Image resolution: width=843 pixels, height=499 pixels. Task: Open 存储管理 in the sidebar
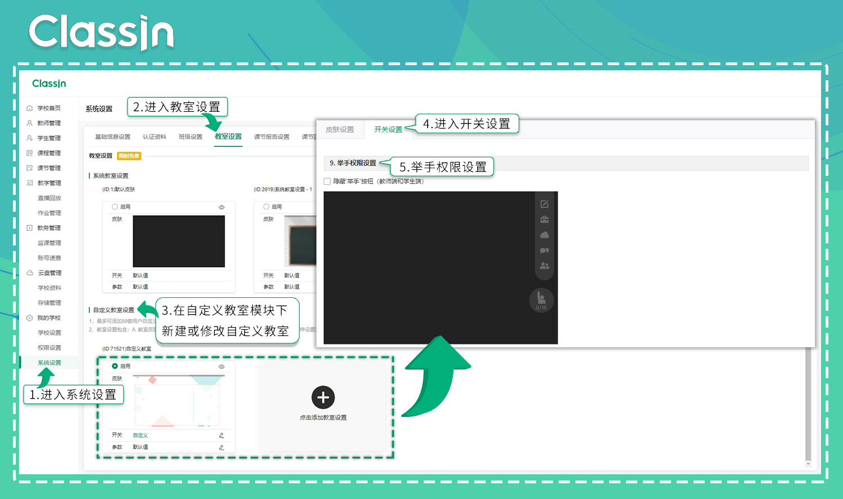point(49,303)
